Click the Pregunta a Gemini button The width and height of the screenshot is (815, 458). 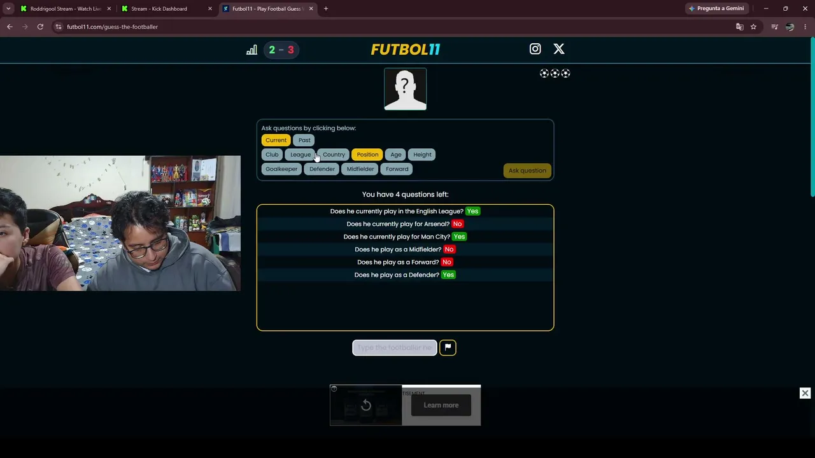point(716,9)
